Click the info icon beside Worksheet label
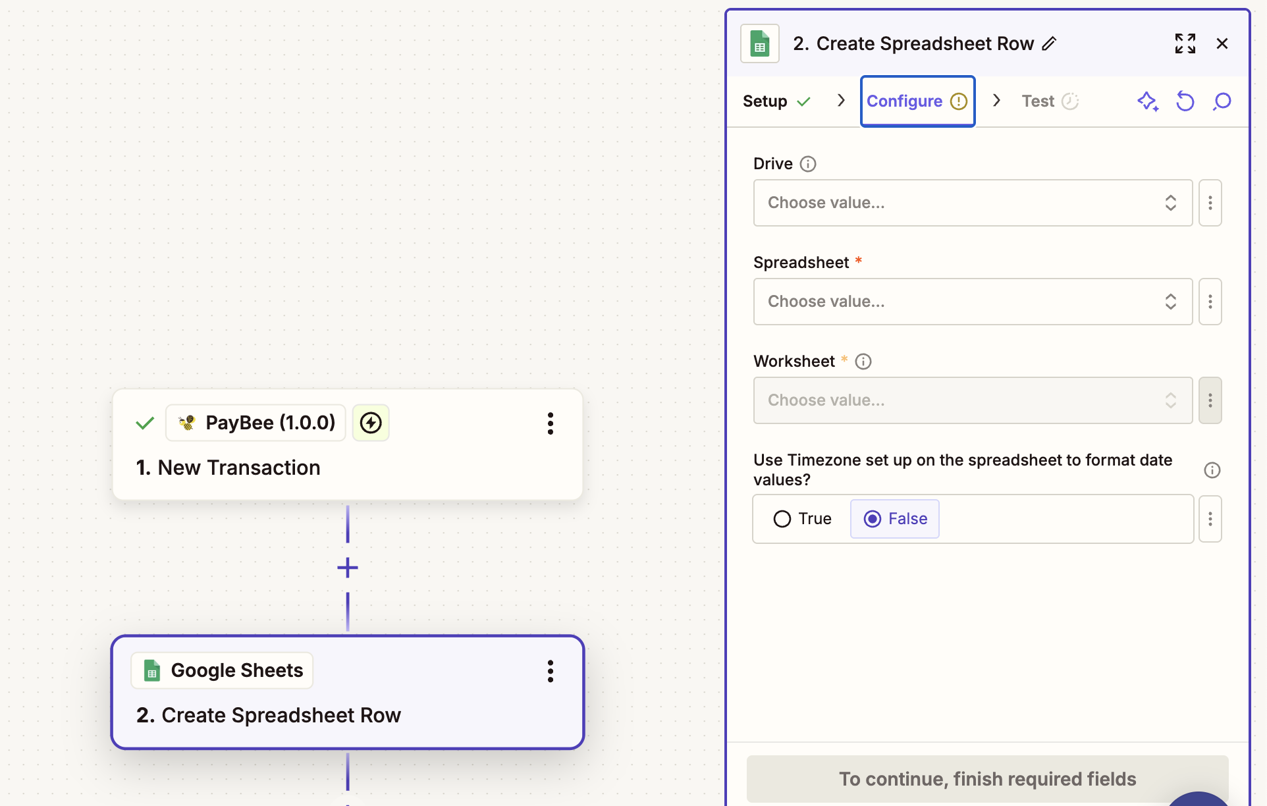1267x806 pixels. point(863,362)
